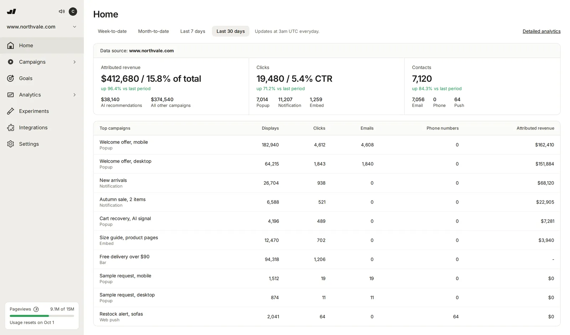Click the Attributed revenue column header

535,128
